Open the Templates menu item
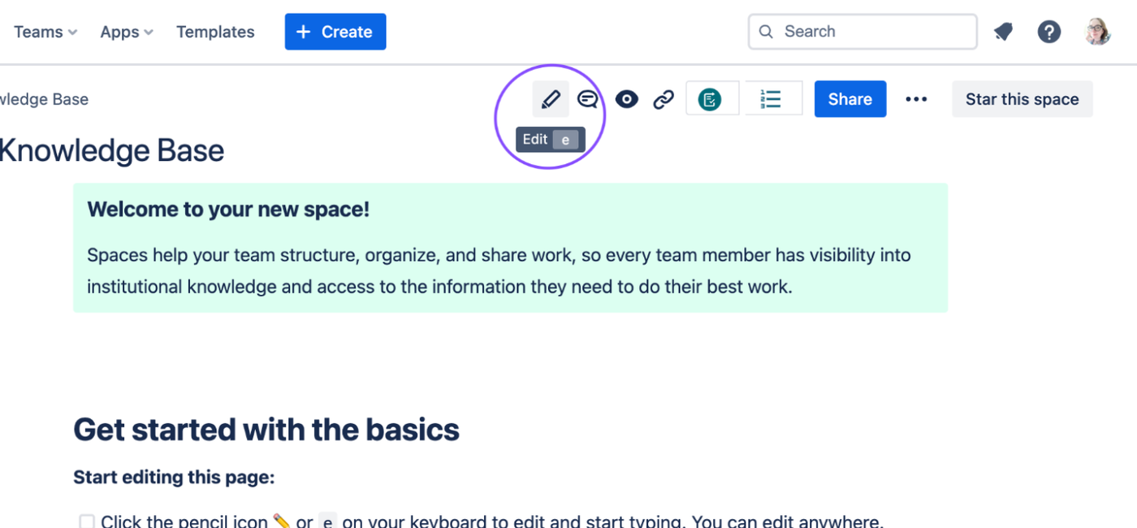The height and width of the screenshot is (528, 1137). [215, 32]
